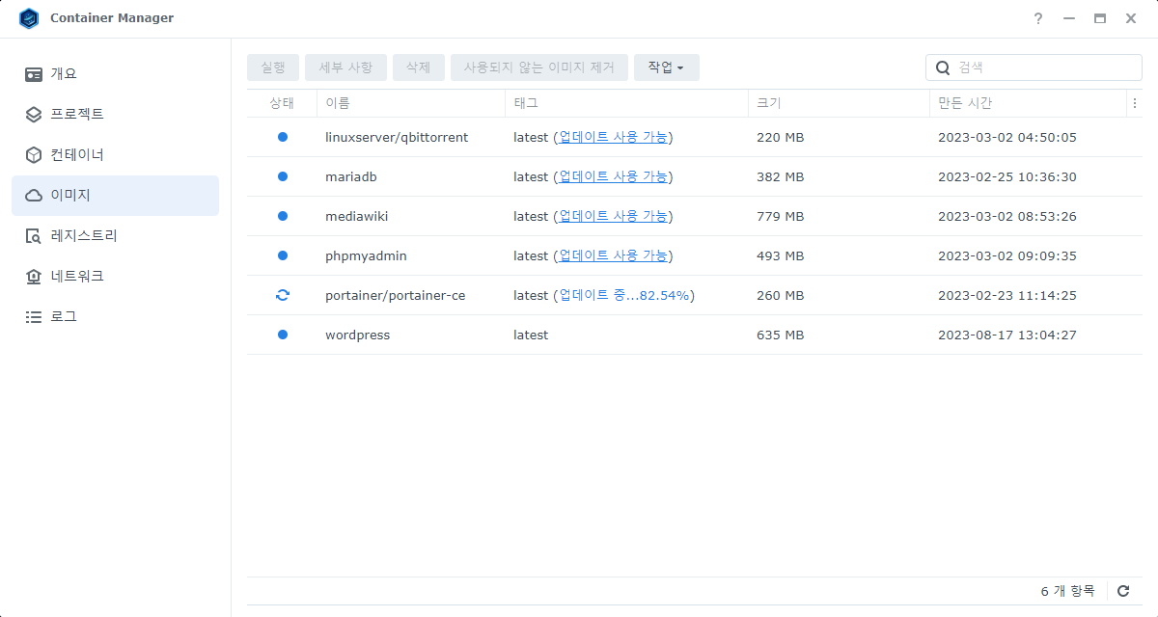Click update available link for phpmyadmin
Image resolution: width=1158 pixels, height=617 pixels.
(613, 255)
